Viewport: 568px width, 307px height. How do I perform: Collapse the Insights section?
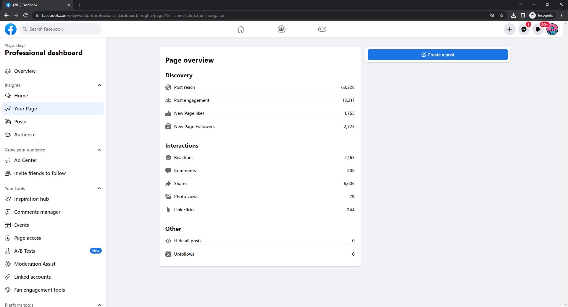tap(99, 85)
